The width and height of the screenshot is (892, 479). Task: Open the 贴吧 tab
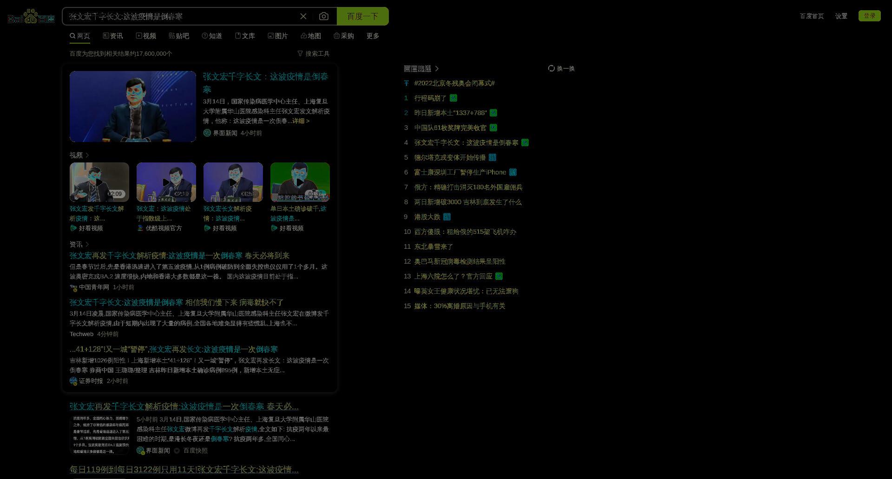[179, 36]
